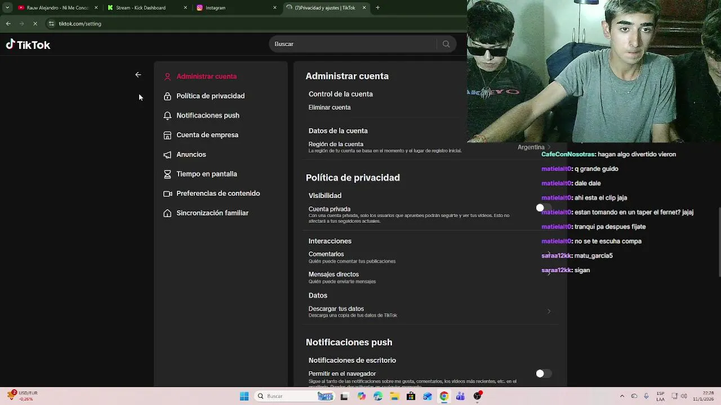Select Sincronización familiar in the sidebar
Image resolution: width=721 pixels, height=405 pixels.
pos(212,213)
